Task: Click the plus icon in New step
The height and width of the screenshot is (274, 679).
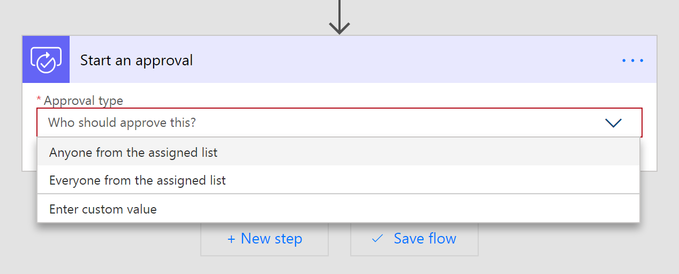Action: [231, 239]
